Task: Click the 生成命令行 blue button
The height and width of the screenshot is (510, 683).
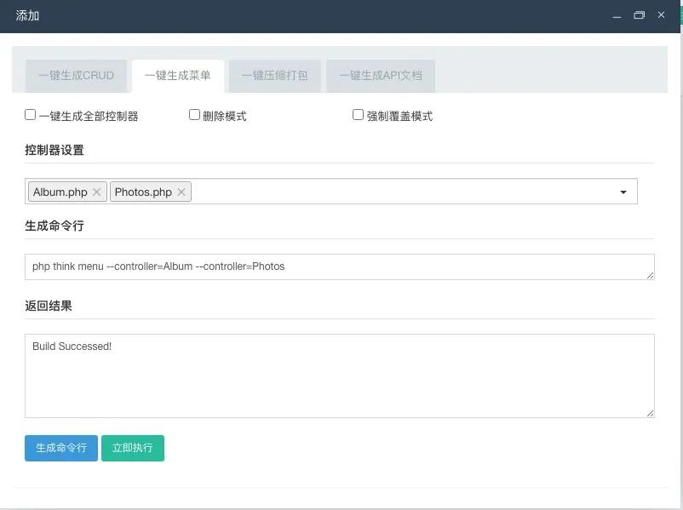Action: tap(61, 448)
